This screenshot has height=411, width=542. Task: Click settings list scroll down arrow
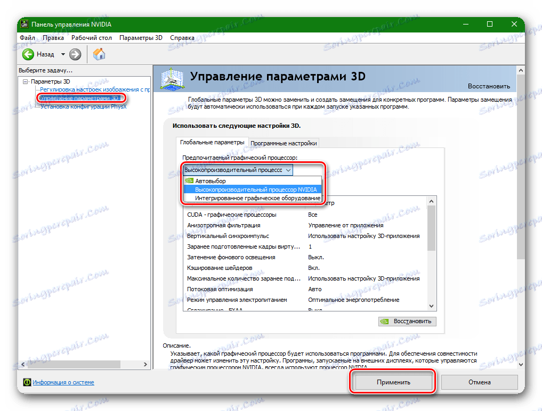pos(431,306)
